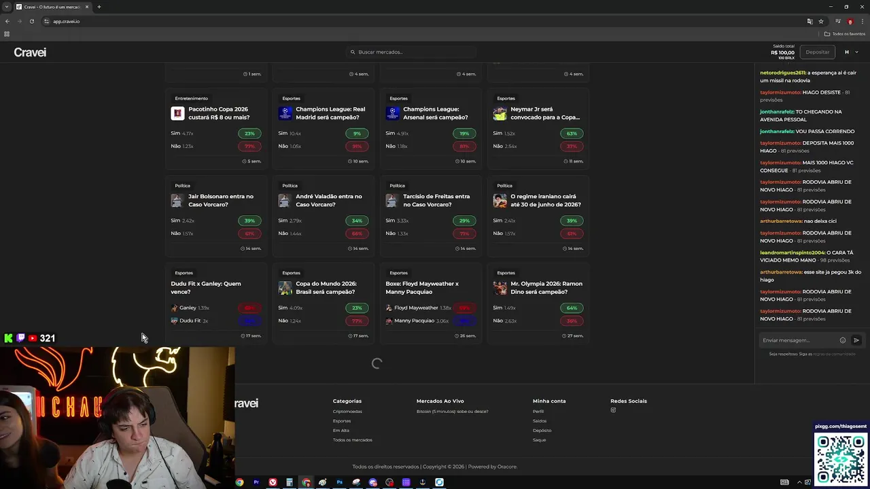Select Ganley 68% in Dudu Fit x Ganley

[249, 308]
